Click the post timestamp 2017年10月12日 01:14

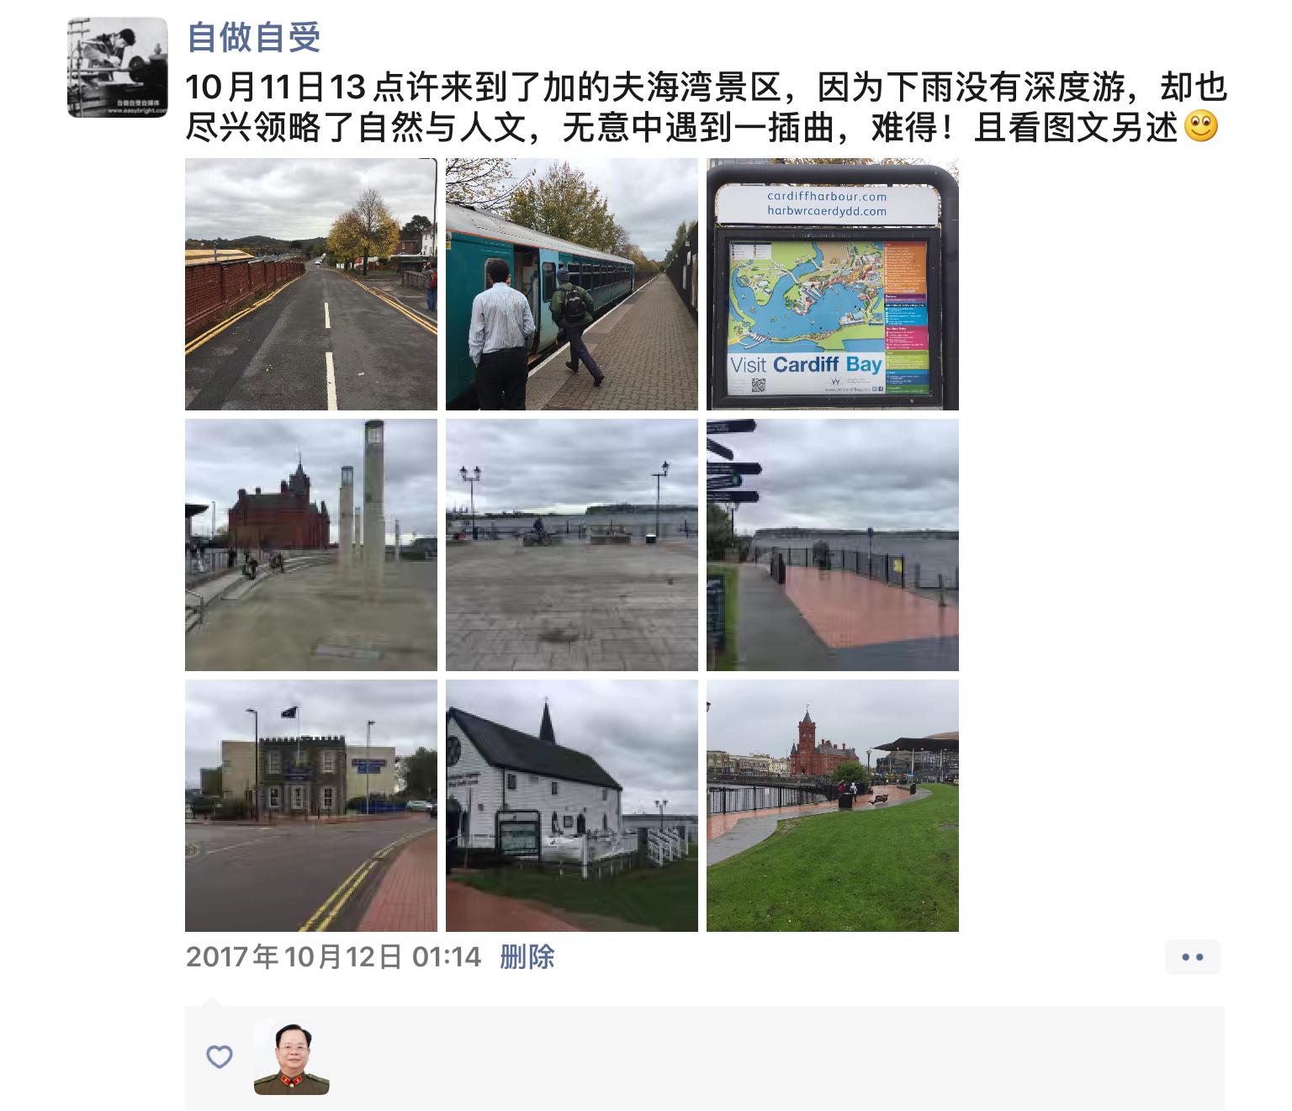333,957
